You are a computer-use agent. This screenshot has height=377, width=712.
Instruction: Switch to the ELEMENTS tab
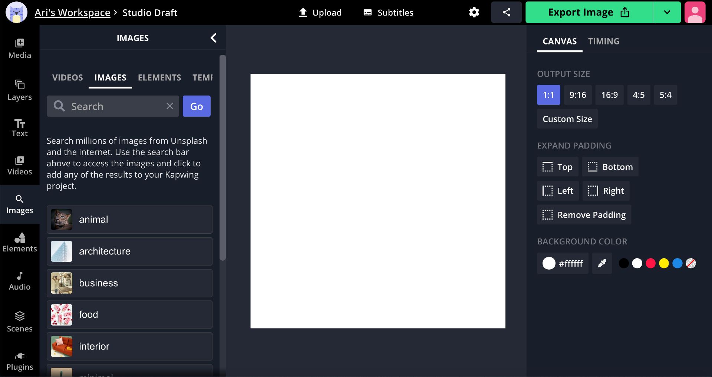click(x=159, y=77)
